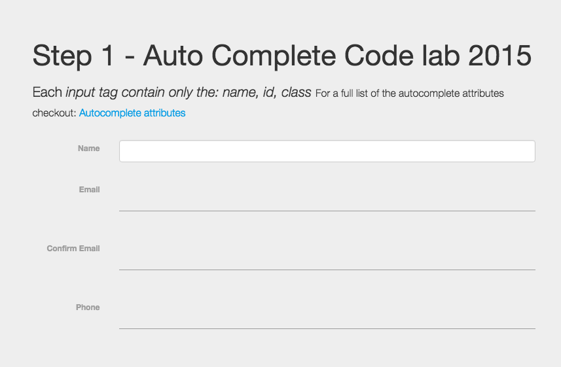Click the word 'checkout:' before the link

54,113
